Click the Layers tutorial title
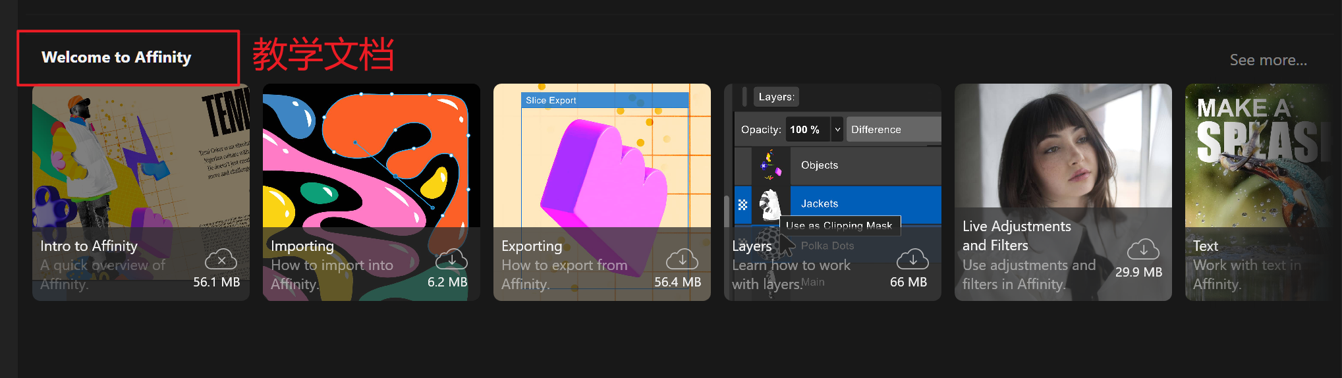The height and width of the screenshot is (378, 1342). [x=752, y=246]
